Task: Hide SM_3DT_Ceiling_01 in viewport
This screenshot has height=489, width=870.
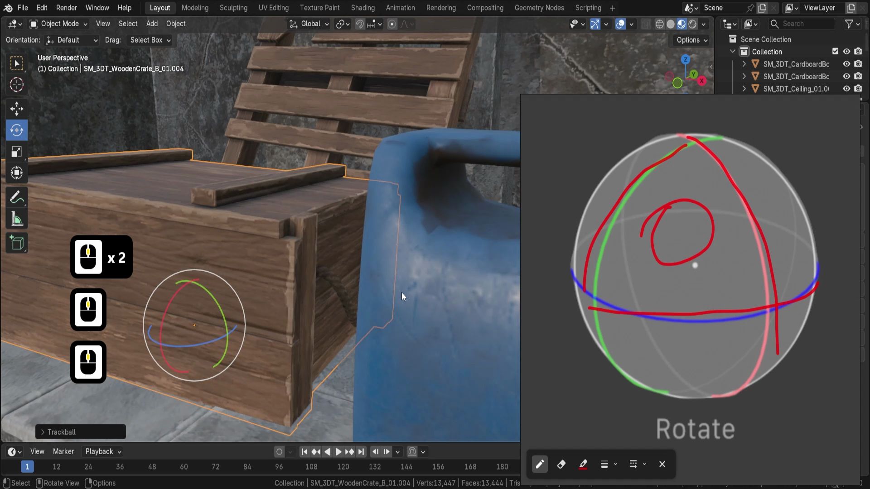Action: (846, 89)
